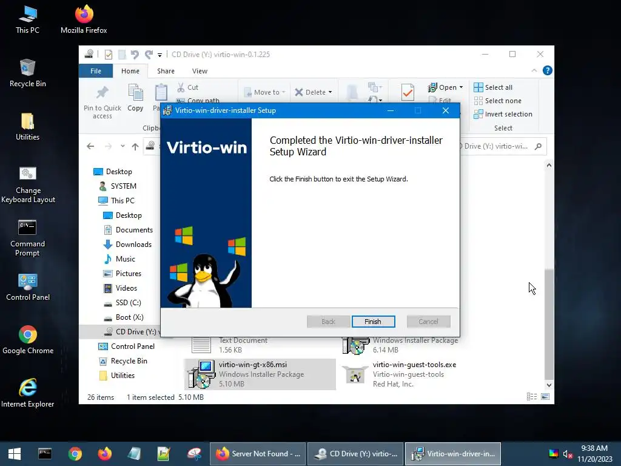The image size is (621, 466).
Task: Go up one folder level
Action: tap(135, 146)
